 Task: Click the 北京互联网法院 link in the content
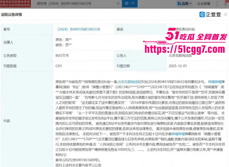click(129, 82)
